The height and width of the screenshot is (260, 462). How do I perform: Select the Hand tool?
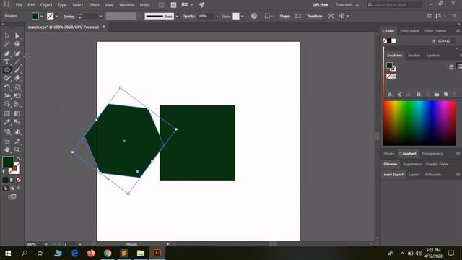click(6, 149)
